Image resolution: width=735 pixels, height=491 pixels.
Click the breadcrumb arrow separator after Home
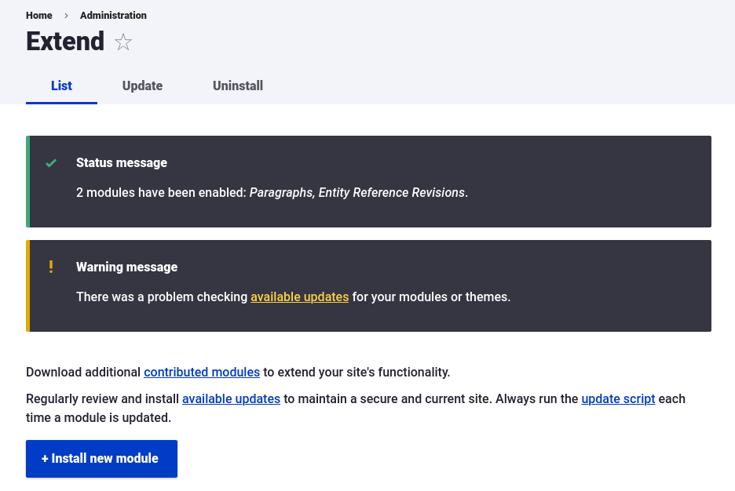point(66,16)
